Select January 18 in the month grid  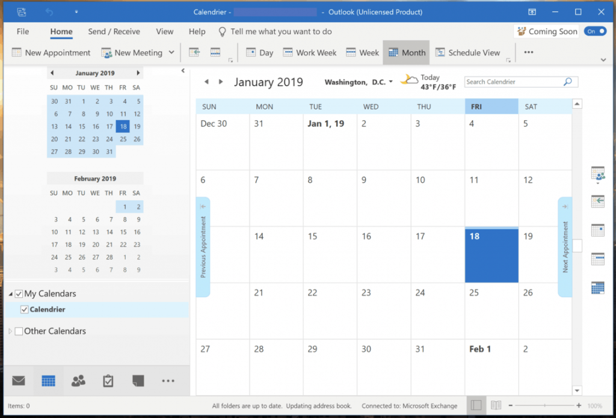[491, 254]
